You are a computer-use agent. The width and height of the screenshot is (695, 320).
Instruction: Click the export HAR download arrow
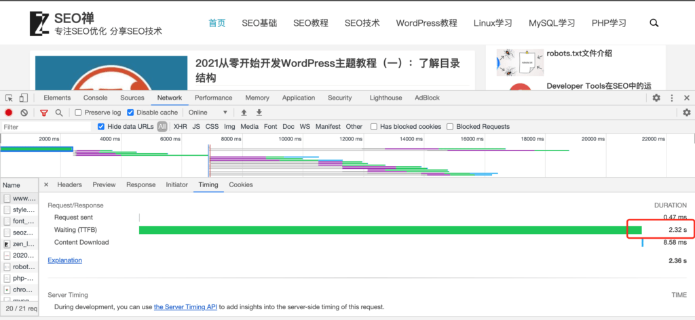coord(259,113)
